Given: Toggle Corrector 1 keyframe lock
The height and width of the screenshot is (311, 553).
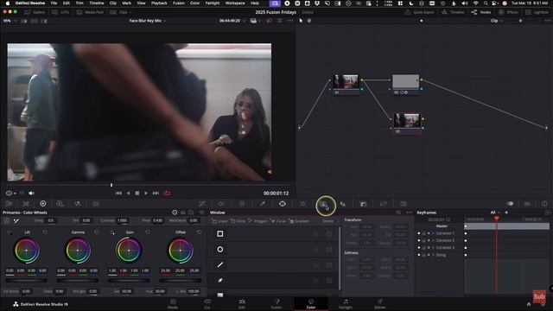Looking at the screenshot, I should pos(423,233).
